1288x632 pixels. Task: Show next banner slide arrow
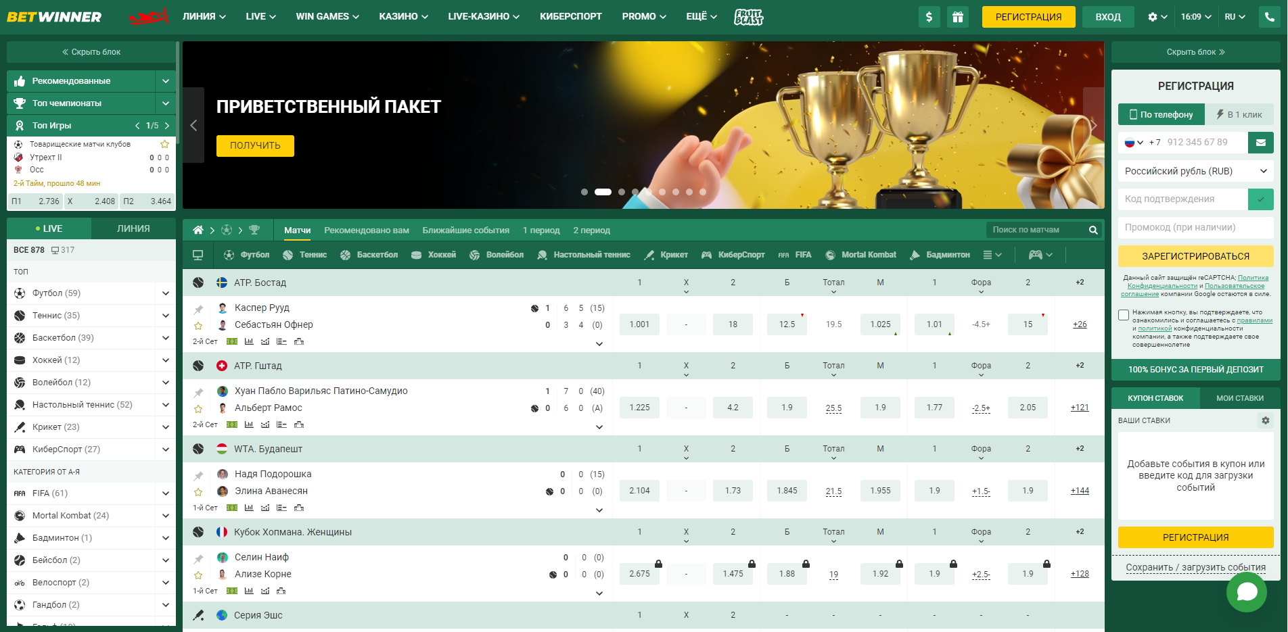(1093, 125)
